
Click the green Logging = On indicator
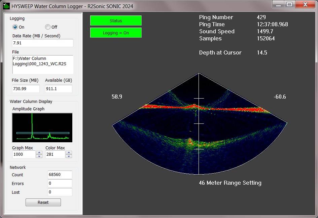(x=116, y=33)
